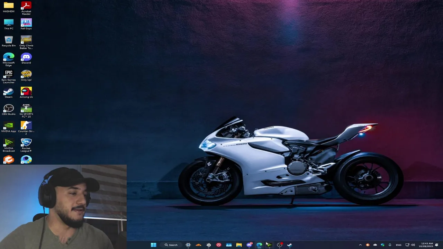The height and width of the screenshot is (249, 443).
Task: Open Steam from the taskbar
Action: tap(289, 245)
